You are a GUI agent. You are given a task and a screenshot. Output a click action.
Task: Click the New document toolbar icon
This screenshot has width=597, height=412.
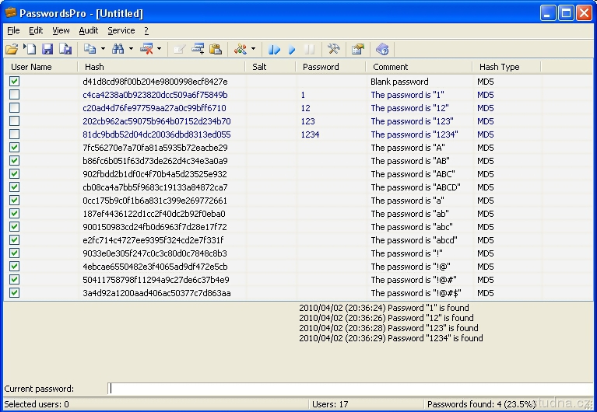pyautogui.click(x=30, y=49)
